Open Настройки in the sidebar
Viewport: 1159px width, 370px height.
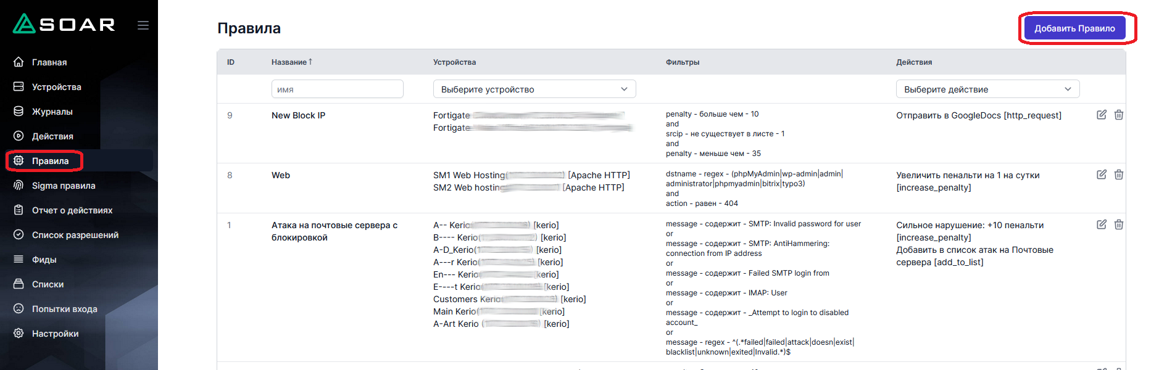coord(55,334)
